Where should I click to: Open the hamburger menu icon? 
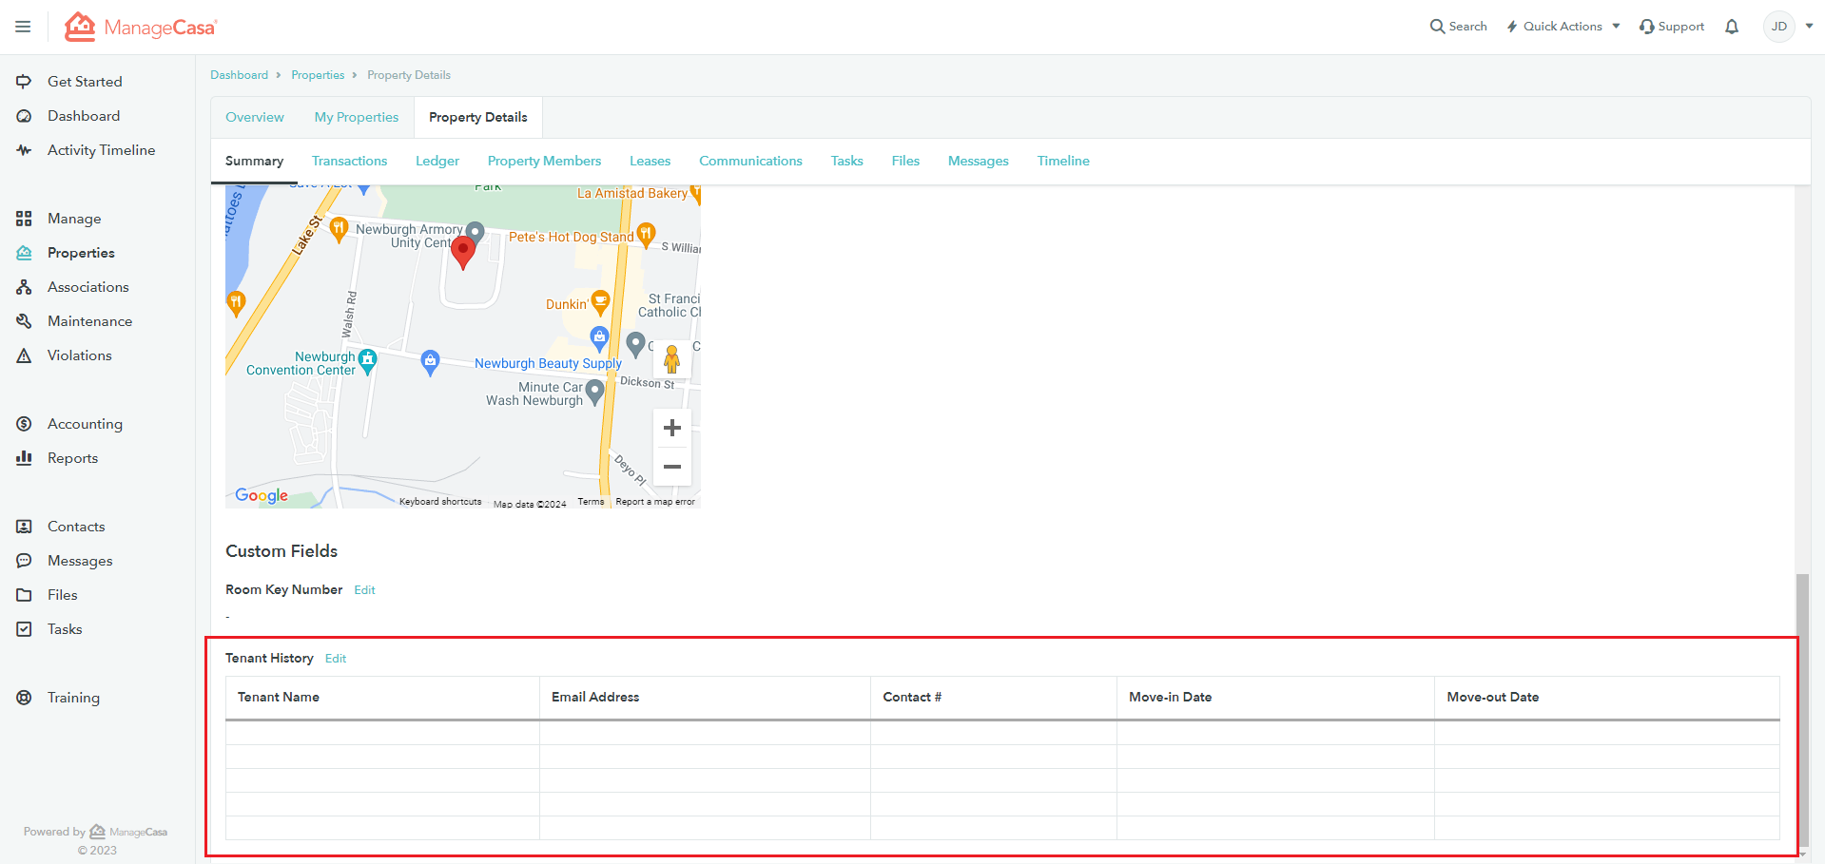23,27
